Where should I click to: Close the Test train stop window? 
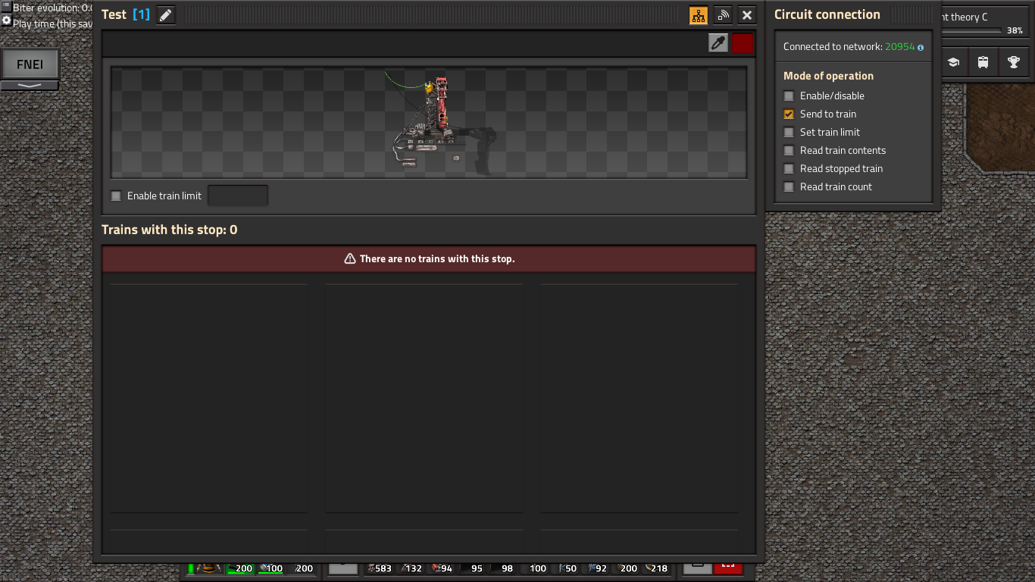tap(747, 15)
